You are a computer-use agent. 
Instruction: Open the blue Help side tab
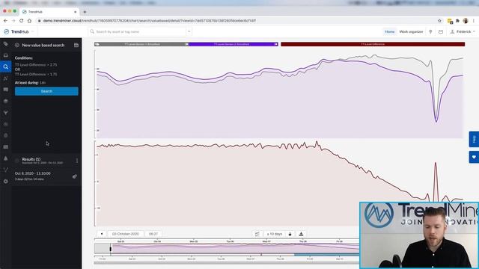coord(474,139)
